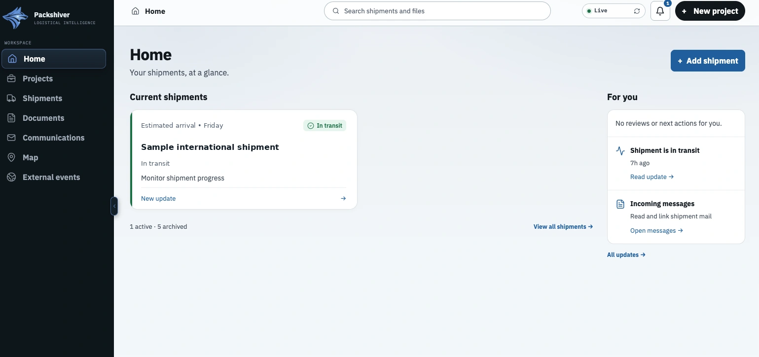This screenshot has height=357, width=759.
Task: Follow the Open messages link
Action: 656,231
